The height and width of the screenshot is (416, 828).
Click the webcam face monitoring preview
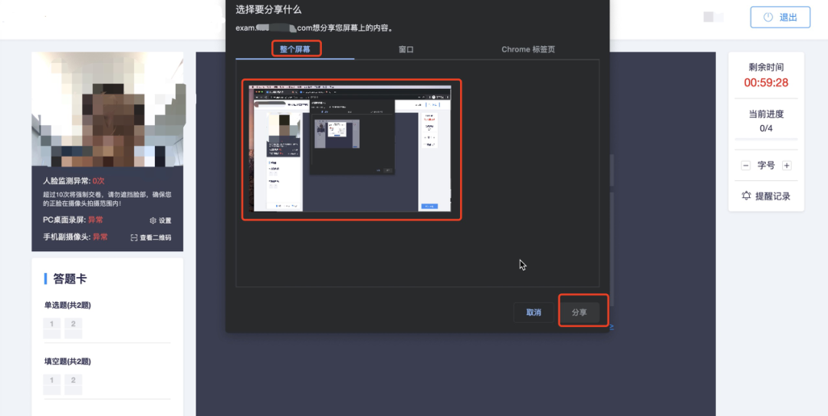(x=107, y=110)
